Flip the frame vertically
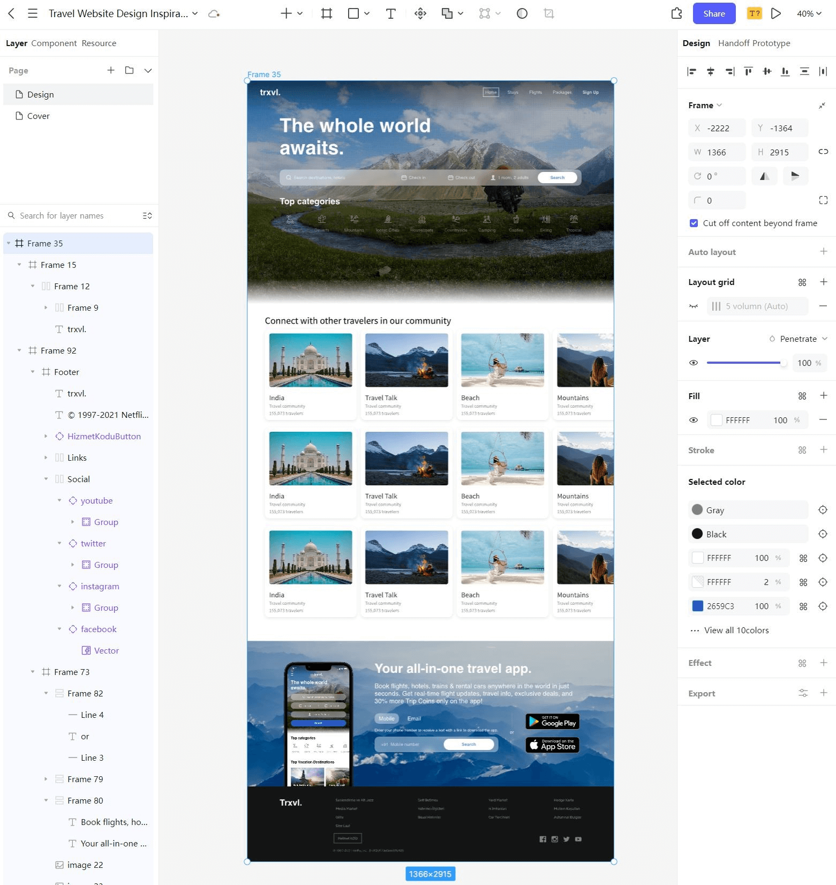The image size is (836, 885). pyautogui.click(x=795, y=176)
